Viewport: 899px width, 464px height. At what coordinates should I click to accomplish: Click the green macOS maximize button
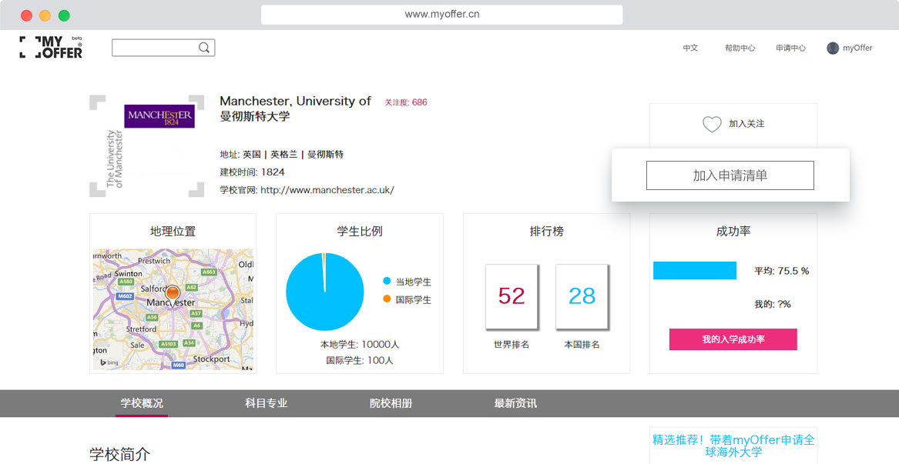point(64,15)
